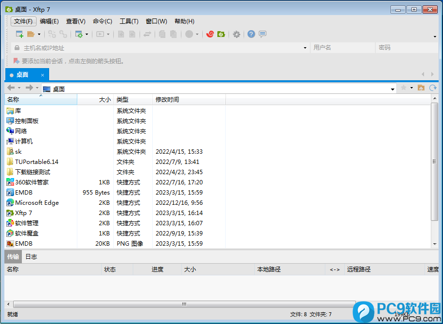
Task: Click the New Session toolbar icon
Action: coord(19,34)
